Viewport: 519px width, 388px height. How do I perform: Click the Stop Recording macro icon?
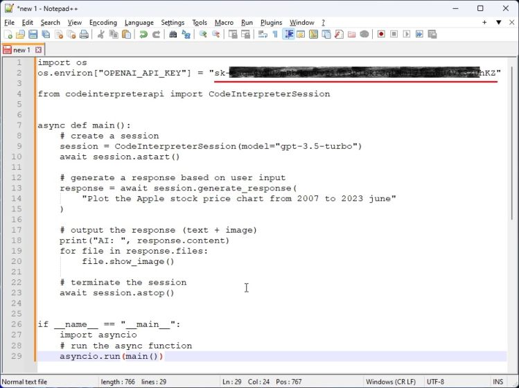394,35
